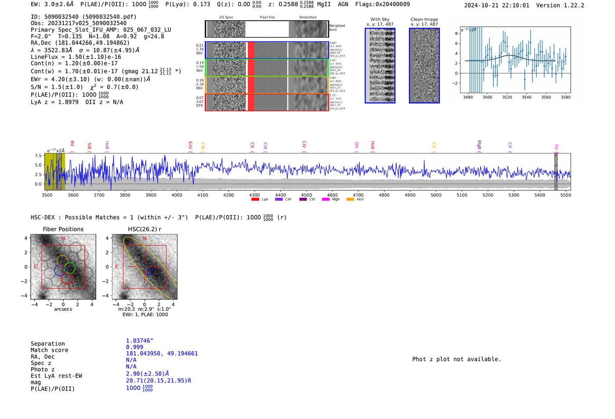Click the Match score value 0.999

[x=134, y=347]
